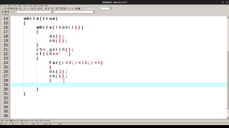229x128 pixels.
Task: Open the globals class browser dropdown
Action: pyautogui.click(x=52, y=12)
